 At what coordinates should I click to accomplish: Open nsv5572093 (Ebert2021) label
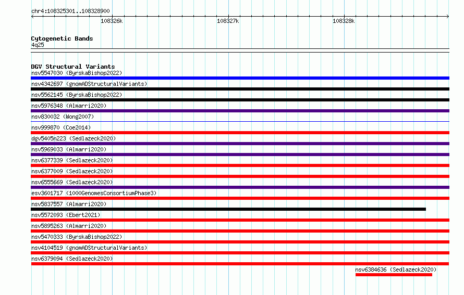pos(66,215)
